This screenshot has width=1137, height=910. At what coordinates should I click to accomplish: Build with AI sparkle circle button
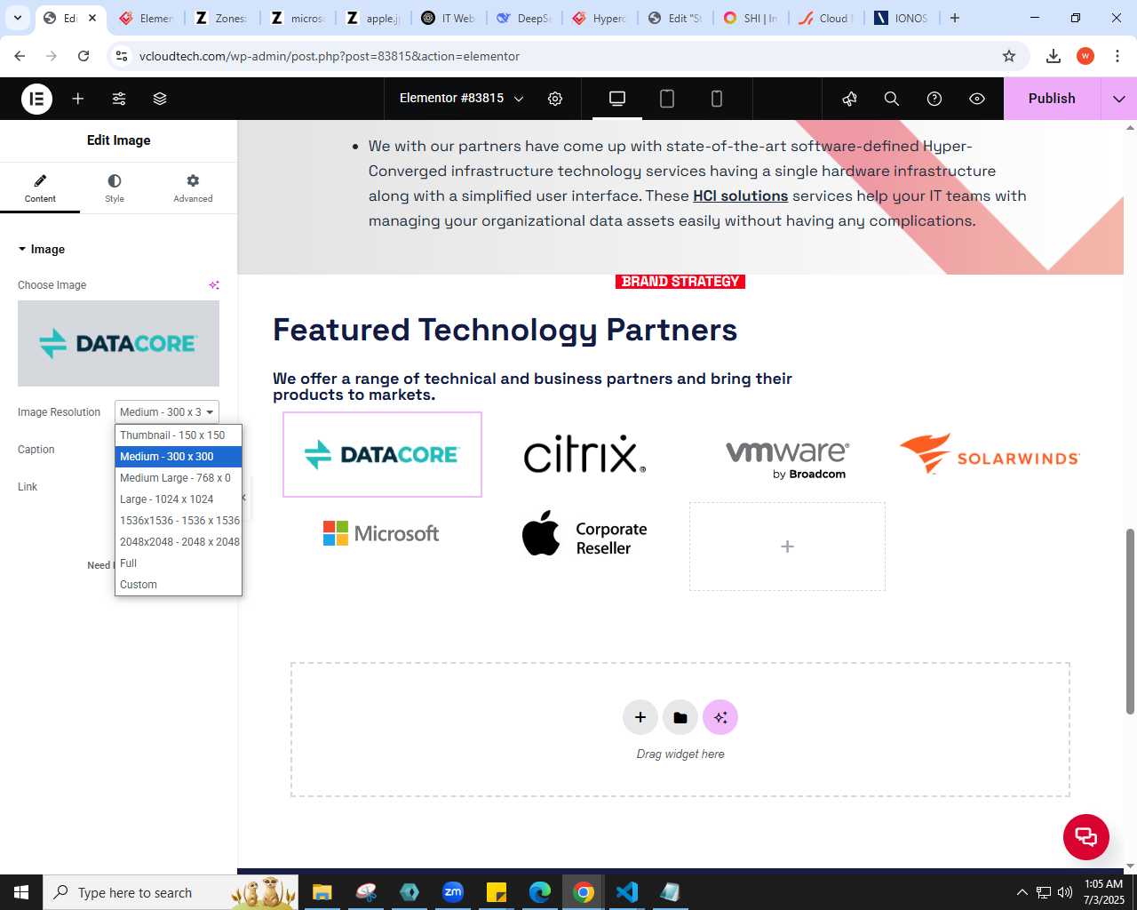(x=720, y=717)
